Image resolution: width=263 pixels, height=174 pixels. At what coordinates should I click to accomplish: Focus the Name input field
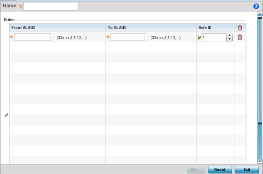pos(51,6)
